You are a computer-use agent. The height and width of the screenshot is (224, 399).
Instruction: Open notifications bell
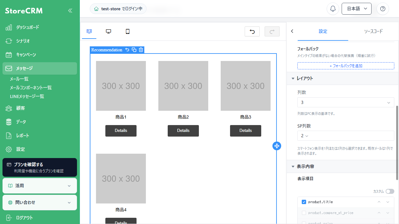tap(333, 9)
